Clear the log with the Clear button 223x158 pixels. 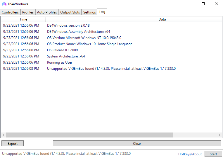[137, 143]
